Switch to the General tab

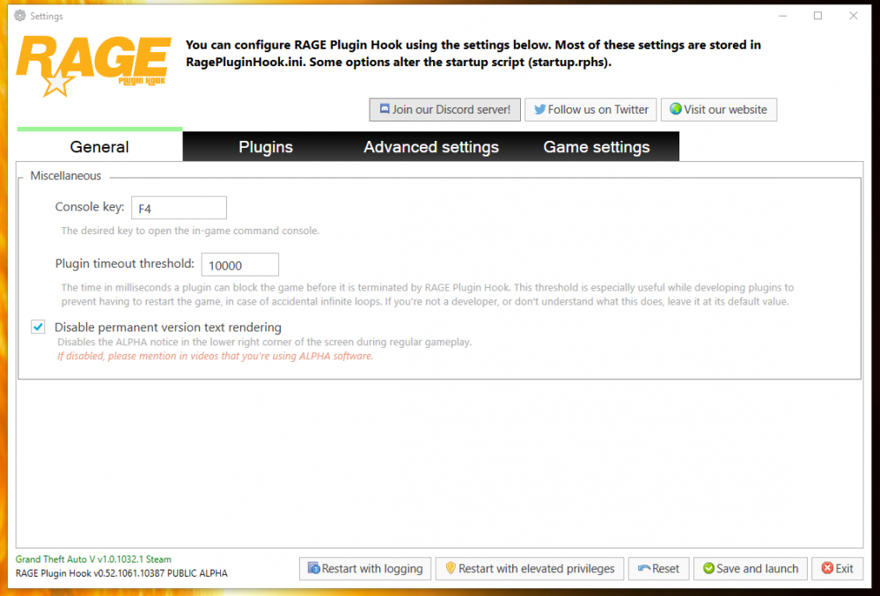(x=99, y=146)
